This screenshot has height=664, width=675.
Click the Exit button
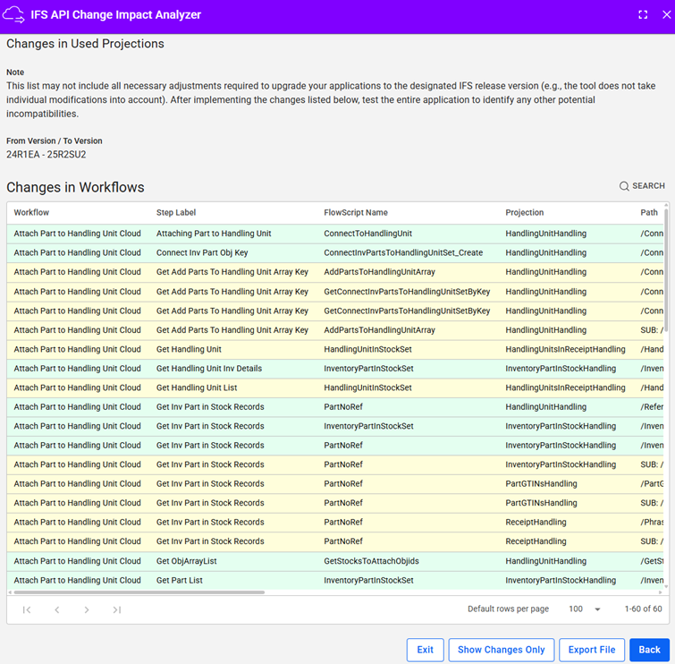[x=425, y=650]
